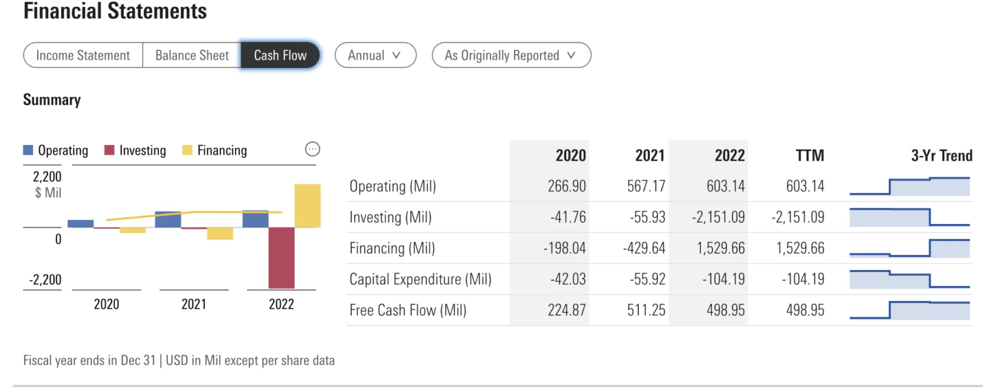This screenshot has width=996, height=391.
Task: Click the Capital Expenditure trend sparkline
Action: [x=909, y=280]
